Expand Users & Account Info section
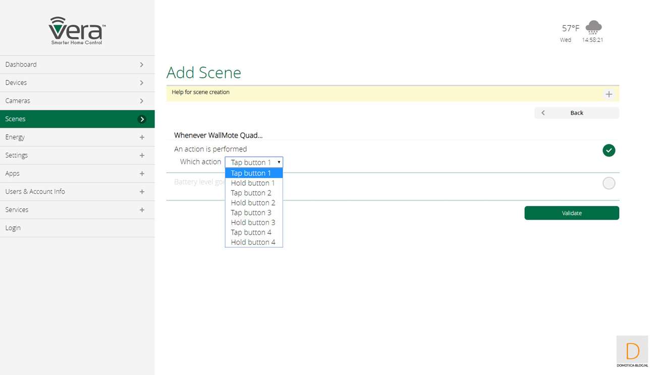This screenshot has width=656, height=375. [x=142, y=192]
